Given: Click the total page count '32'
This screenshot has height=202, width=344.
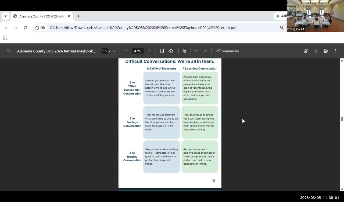Looking at the screenshot, I should pyautogui.click(x=113, y=51).
